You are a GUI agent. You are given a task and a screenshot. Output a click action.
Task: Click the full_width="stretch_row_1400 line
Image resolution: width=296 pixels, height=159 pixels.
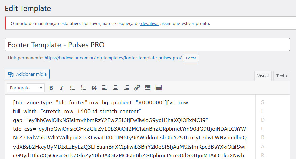[77, 112]
